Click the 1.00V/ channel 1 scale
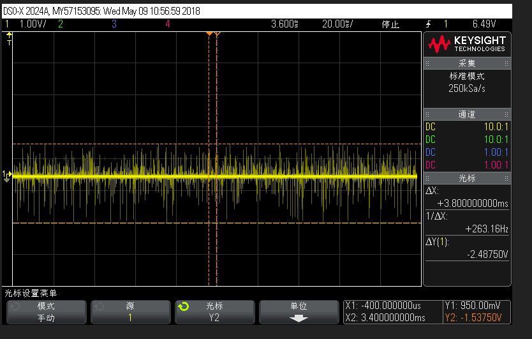Screen dimensions: 532x339 coord(32,24)
